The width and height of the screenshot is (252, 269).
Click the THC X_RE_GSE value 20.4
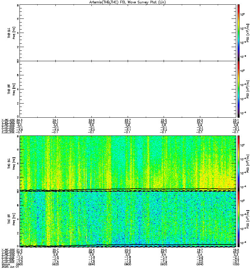91,250
